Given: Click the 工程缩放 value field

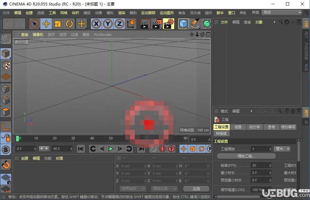Looking at the screenshot, I should point(261,149).
